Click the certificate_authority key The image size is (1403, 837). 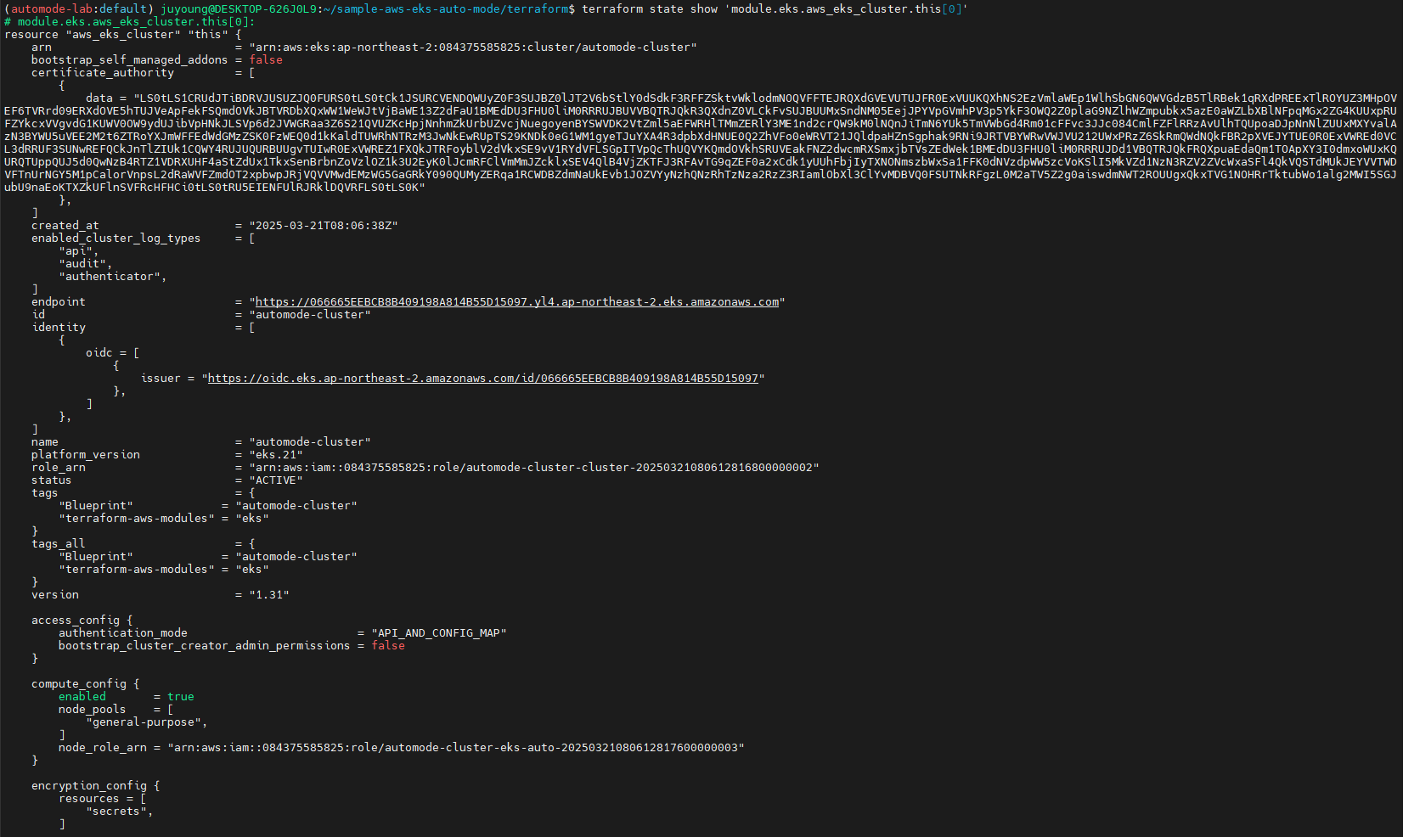click(x=103, y=73)
